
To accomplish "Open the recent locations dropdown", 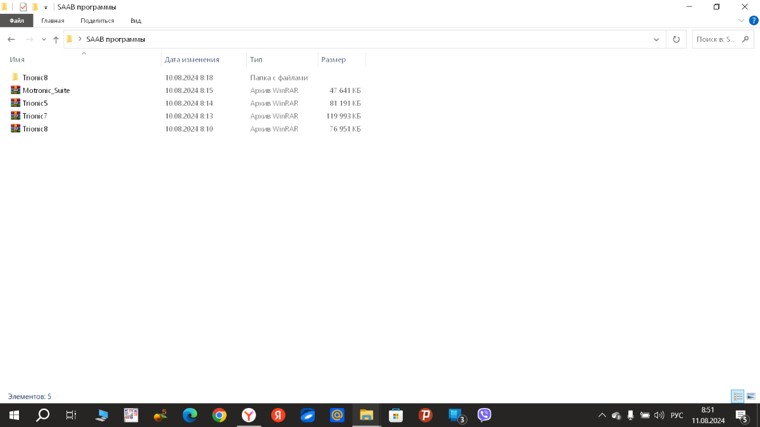I will [x=44, y=39].
